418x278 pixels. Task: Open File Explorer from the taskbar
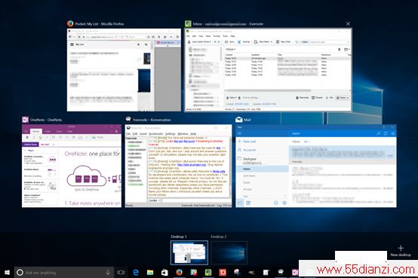point(150,272)
